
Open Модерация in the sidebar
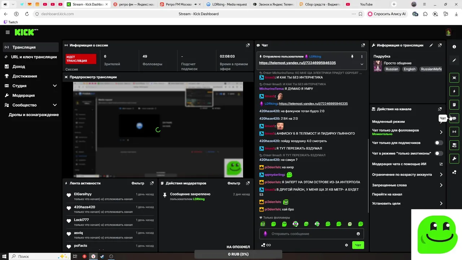tap(31, 96)
